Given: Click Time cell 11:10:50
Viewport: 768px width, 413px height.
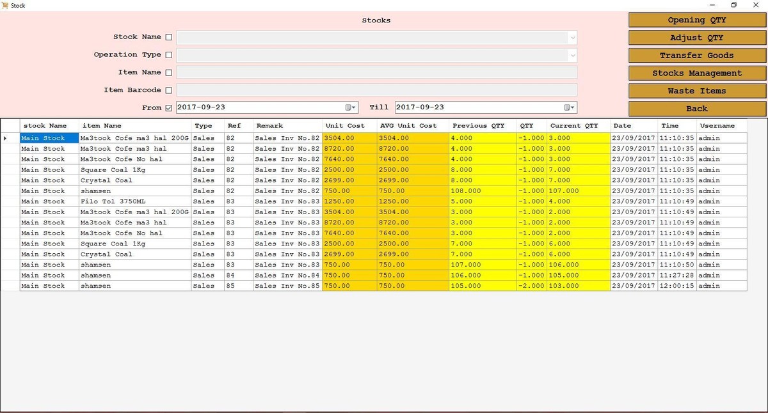Looking at the screenshot, I should (676, 265).
